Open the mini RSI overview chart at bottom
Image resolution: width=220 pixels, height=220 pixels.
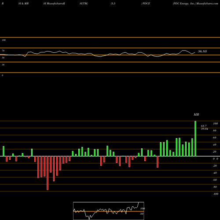coord(109,211)
